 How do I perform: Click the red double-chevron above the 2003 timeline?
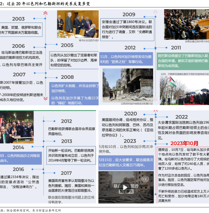click(x=45, y=13)
